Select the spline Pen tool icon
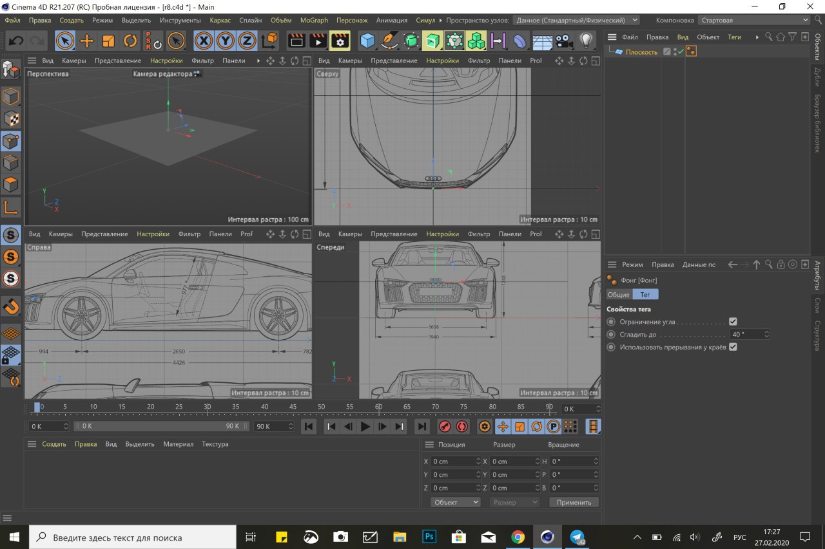The image size is (825, 549). [389, 41]
